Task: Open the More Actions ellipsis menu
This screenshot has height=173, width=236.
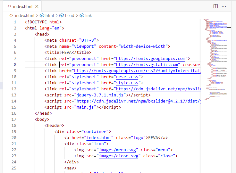Action: coord(224,6)
